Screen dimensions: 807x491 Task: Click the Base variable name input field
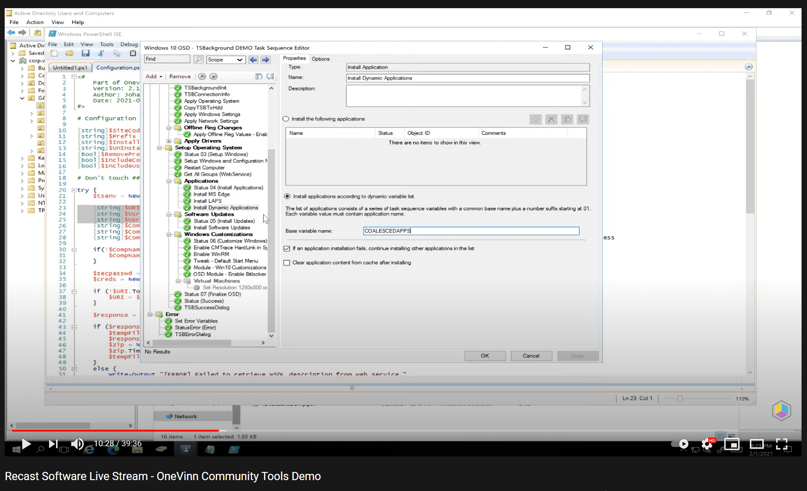(470, 231)
